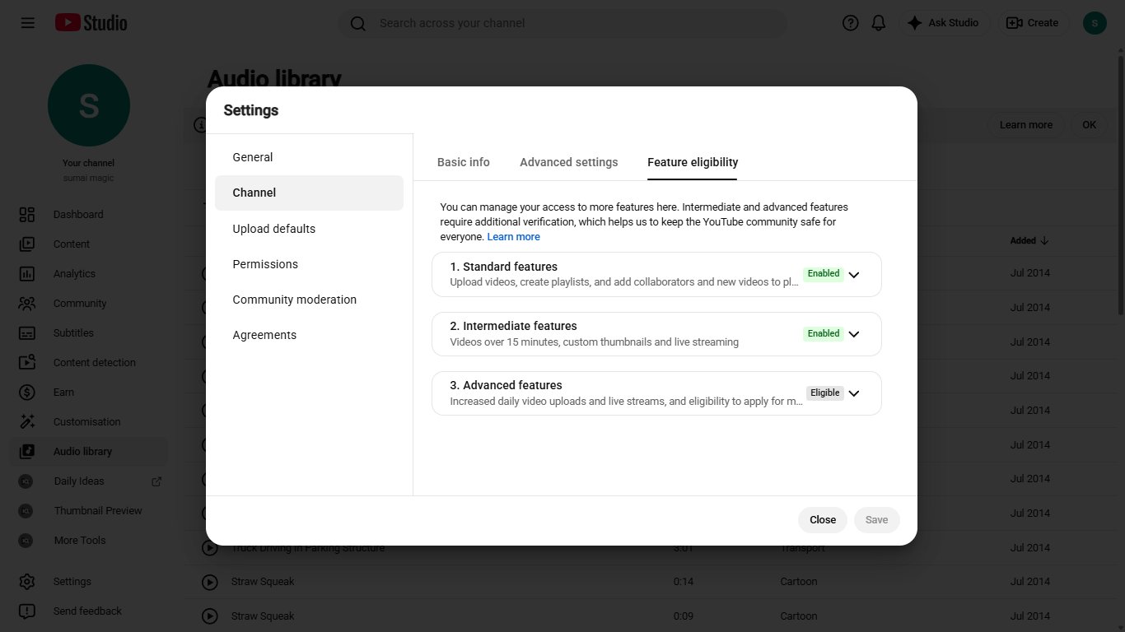
Task: Open account avatar menu in top bar
Action: point(1095,23)
